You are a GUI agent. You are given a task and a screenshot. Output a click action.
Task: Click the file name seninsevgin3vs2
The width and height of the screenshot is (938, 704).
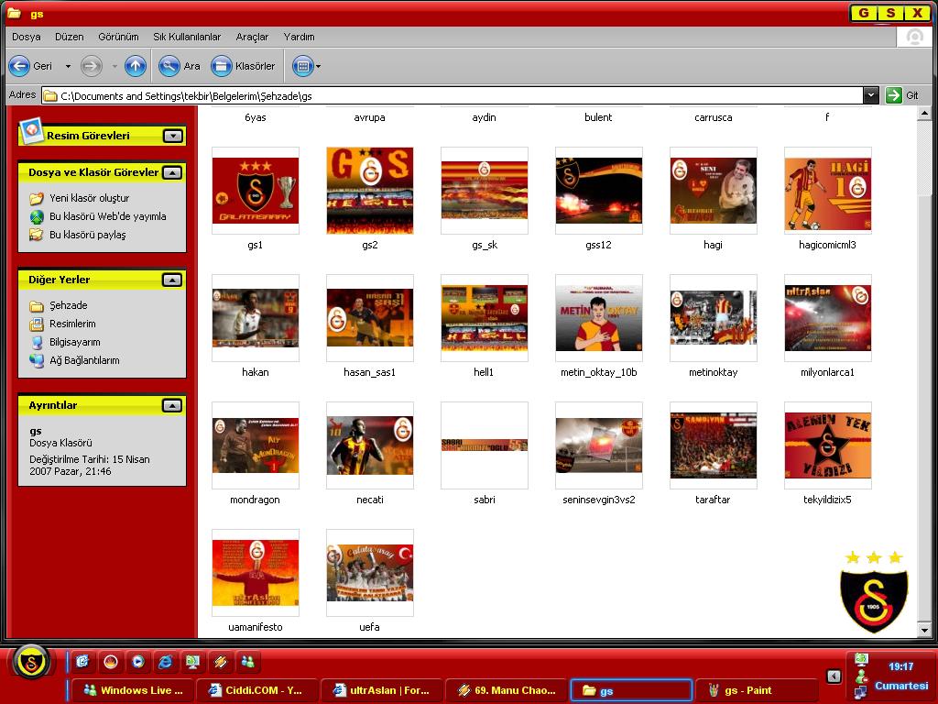599,500
